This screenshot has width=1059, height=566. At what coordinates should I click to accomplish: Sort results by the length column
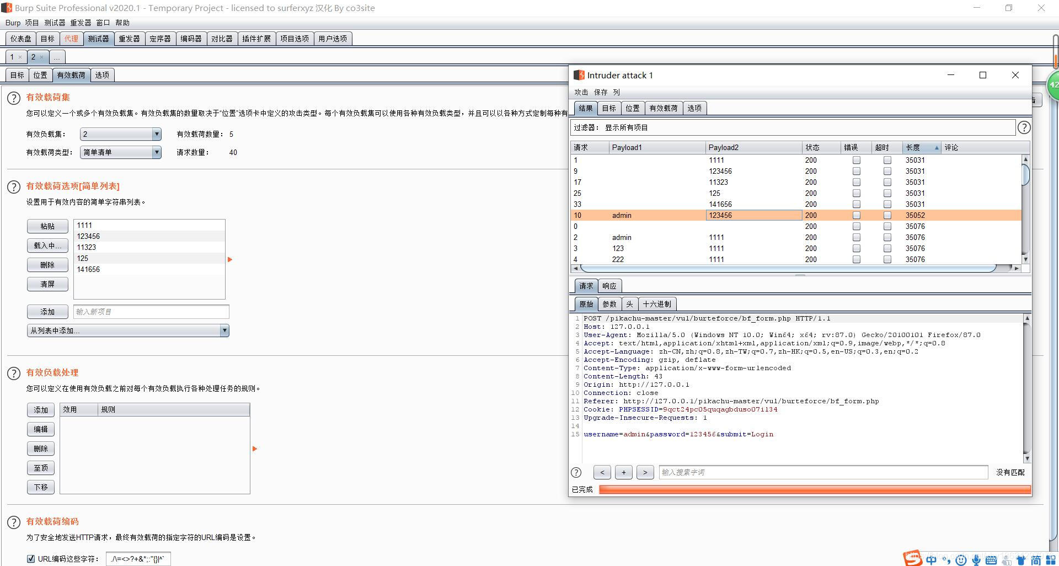[921, 147]
